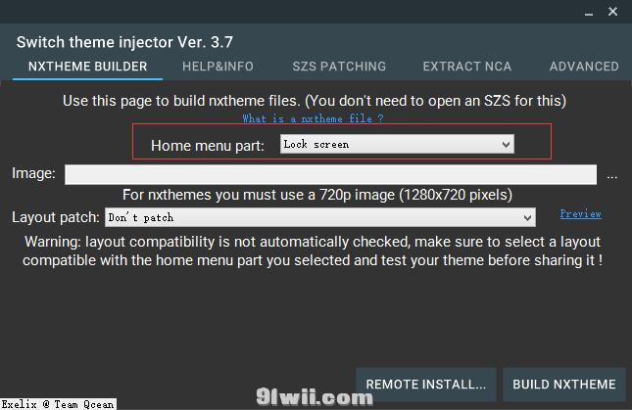Click the Exelix @ Team Qcean credit label

[x=58, y=404]
